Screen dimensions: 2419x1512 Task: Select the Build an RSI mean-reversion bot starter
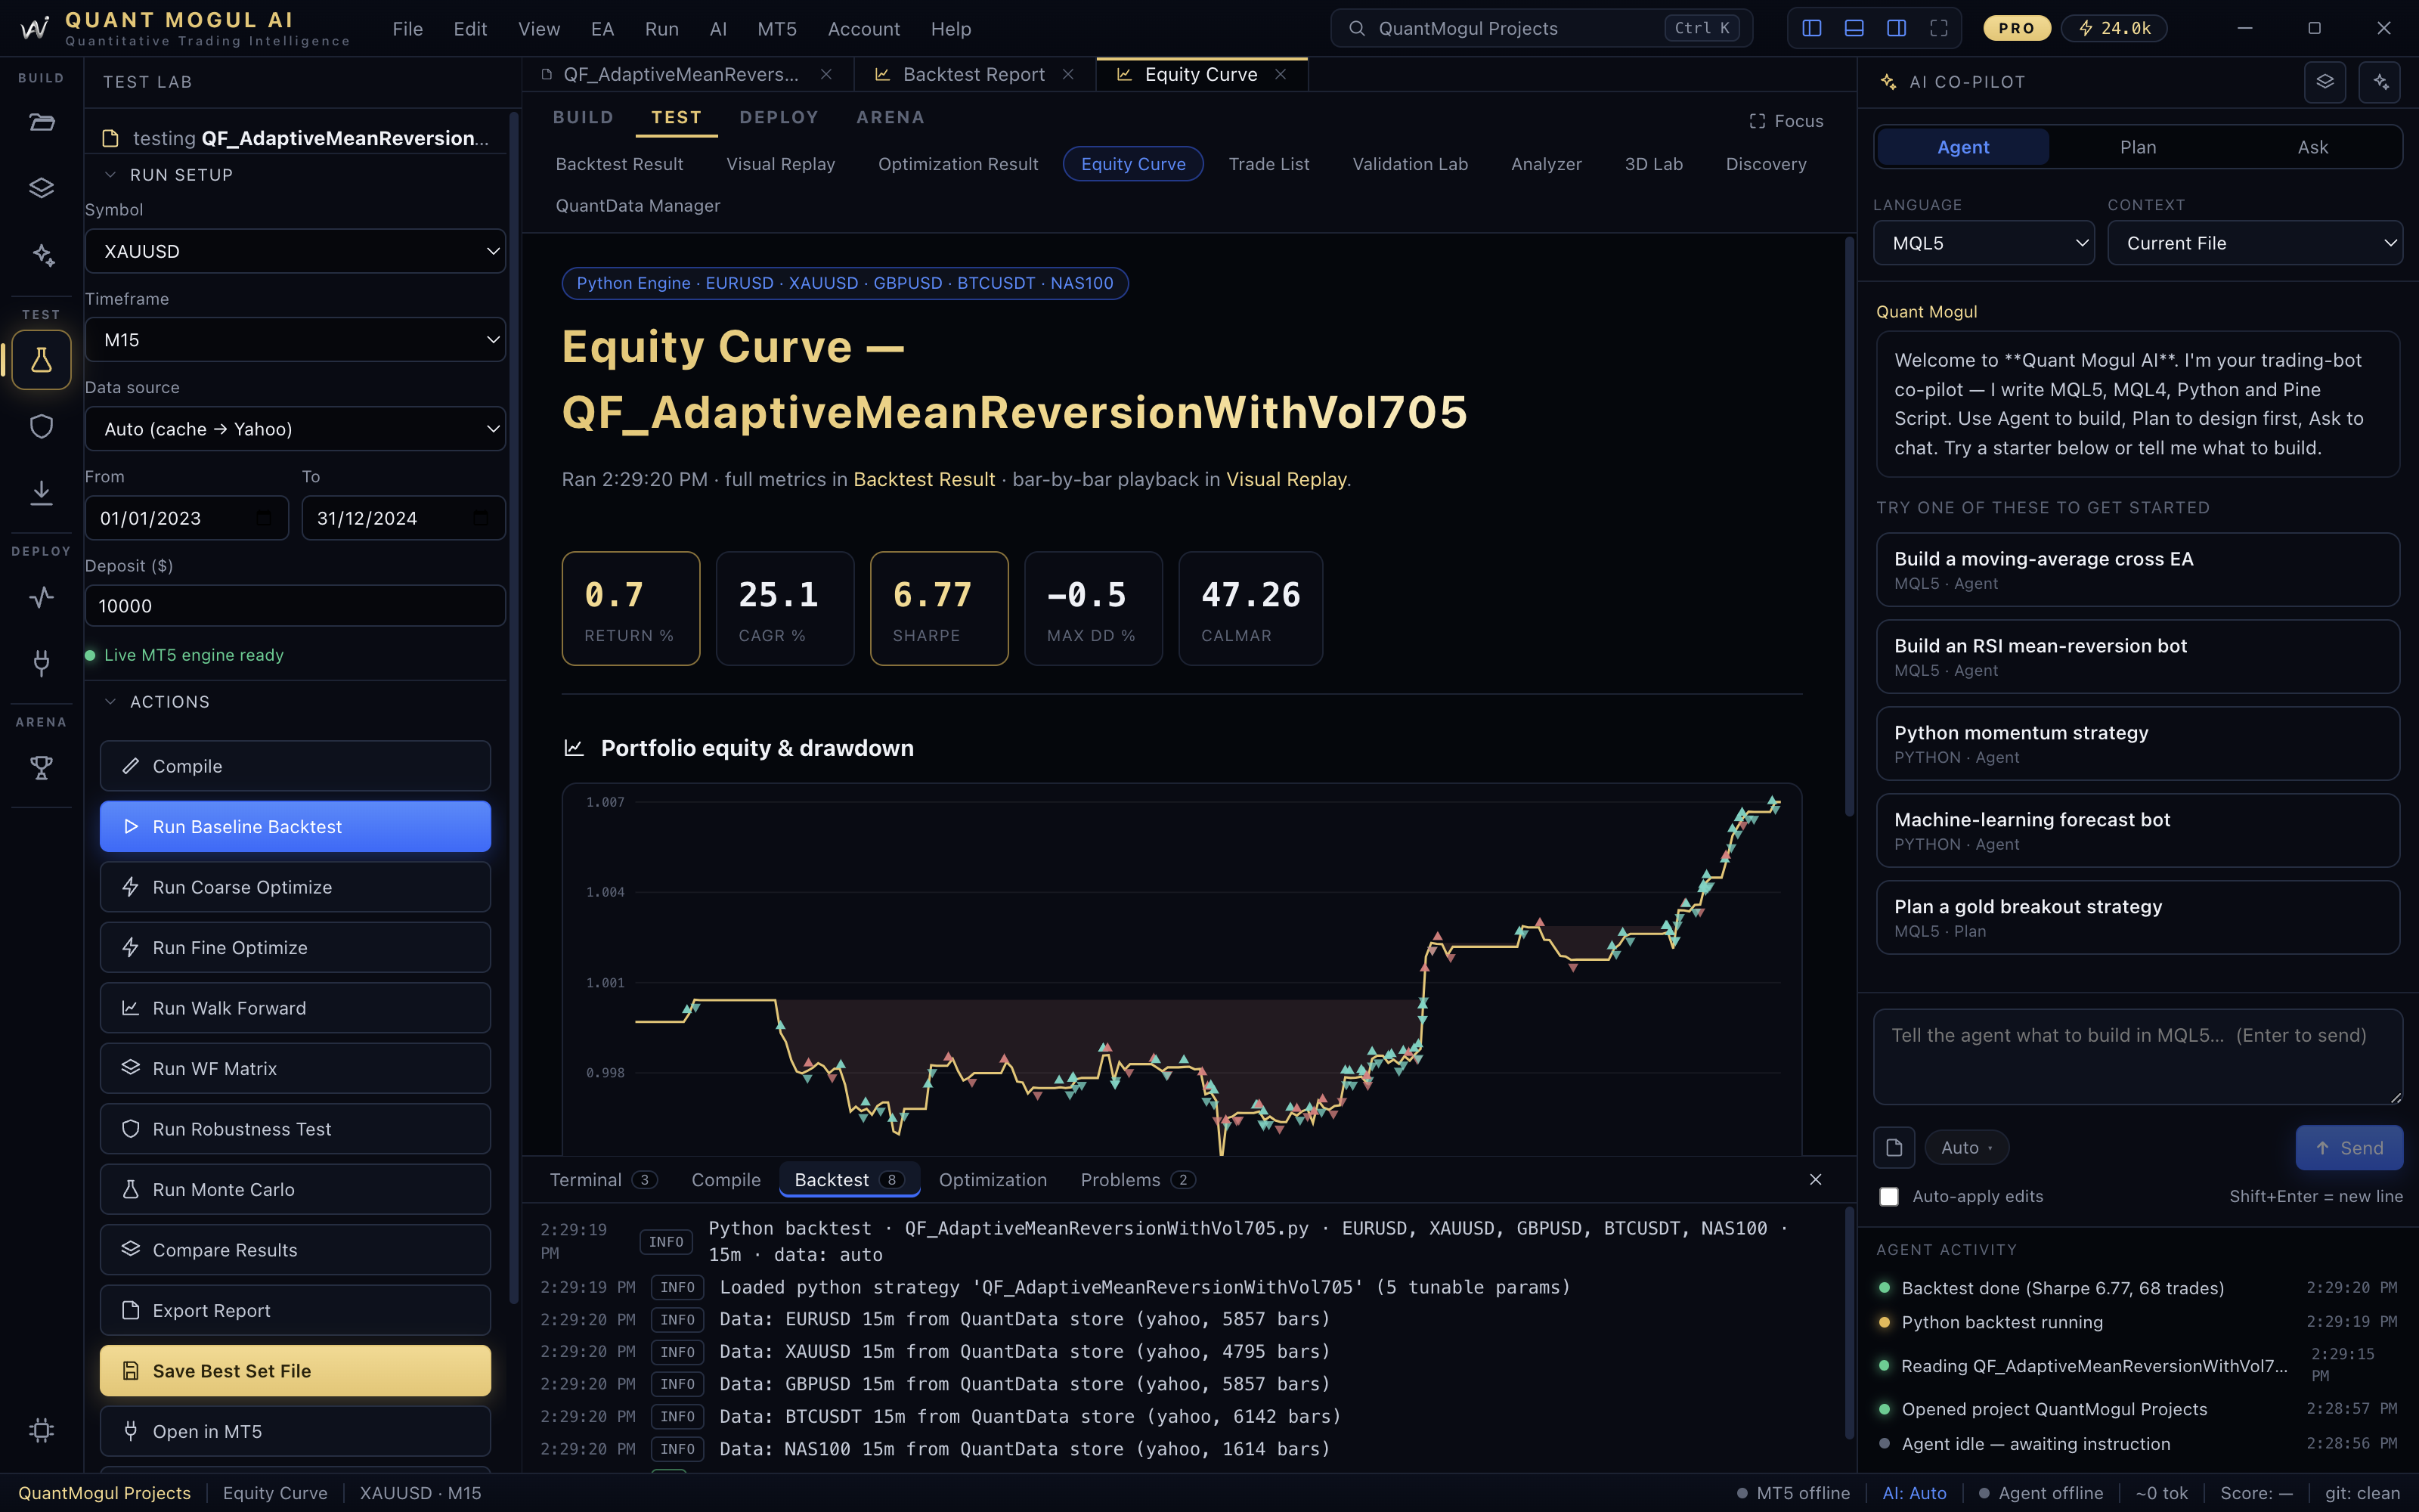(2137, 657)
